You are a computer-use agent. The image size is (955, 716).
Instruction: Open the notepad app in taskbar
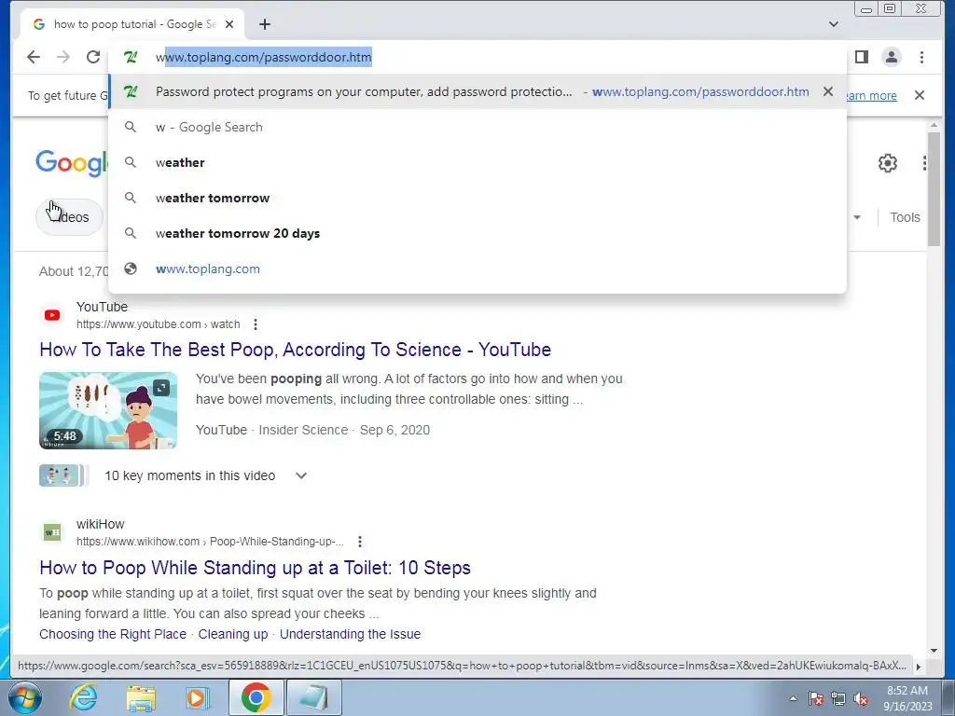(313, 697)
